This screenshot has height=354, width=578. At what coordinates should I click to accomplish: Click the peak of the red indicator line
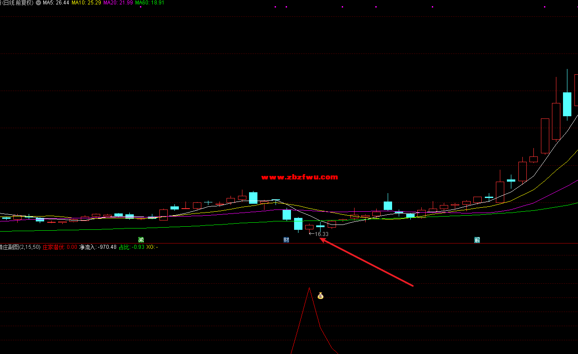(x=310, y=288)
